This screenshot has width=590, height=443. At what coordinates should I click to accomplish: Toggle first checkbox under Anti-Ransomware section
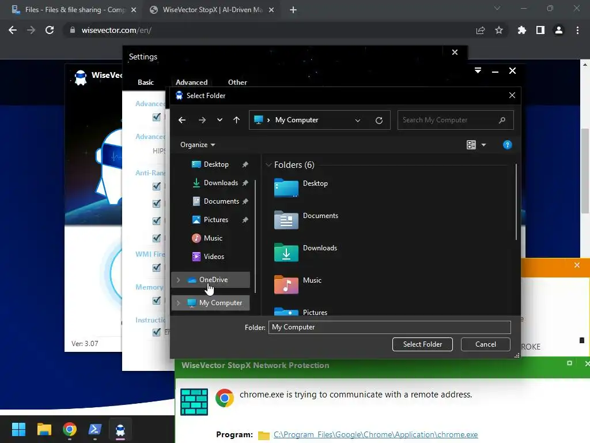[x=157, y=186]
